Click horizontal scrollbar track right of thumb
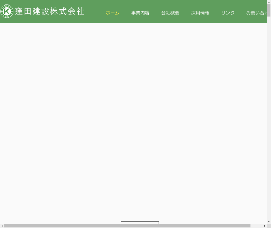The height and width of the screenshot is (228, 271). pos(257,226)
